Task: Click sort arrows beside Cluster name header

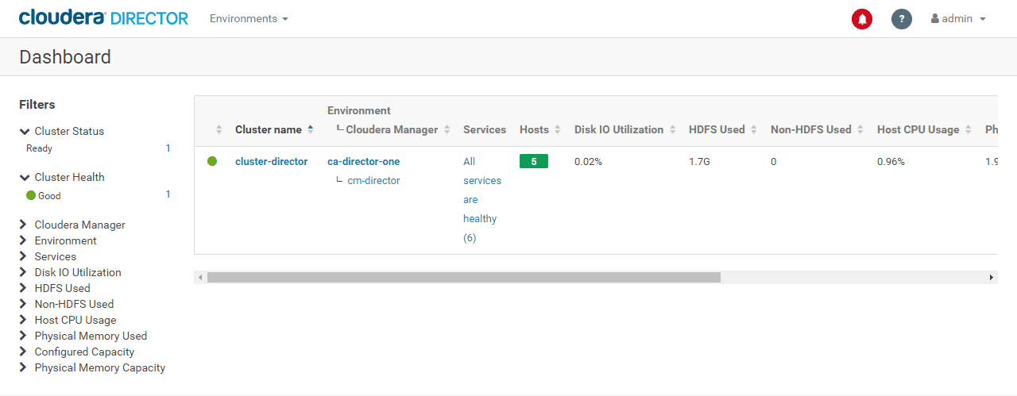Action: point(311,129)
